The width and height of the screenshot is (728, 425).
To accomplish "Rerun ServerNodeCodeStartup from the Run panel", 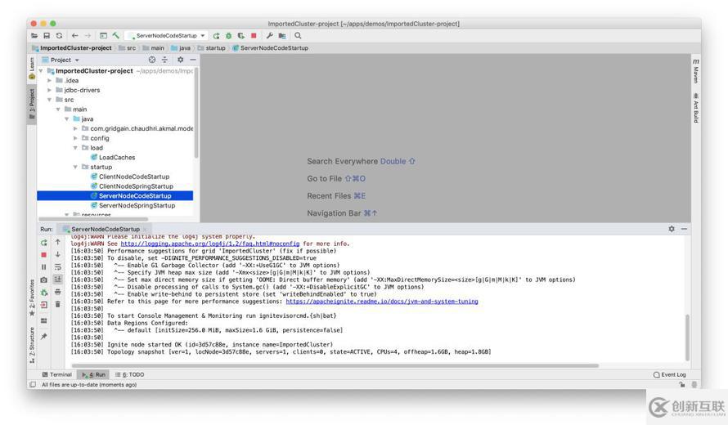I will [x=43, y=243].
